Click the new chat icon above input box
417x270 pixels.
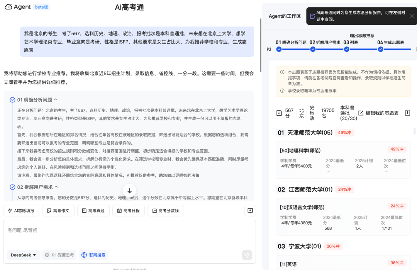pos(250,211)
